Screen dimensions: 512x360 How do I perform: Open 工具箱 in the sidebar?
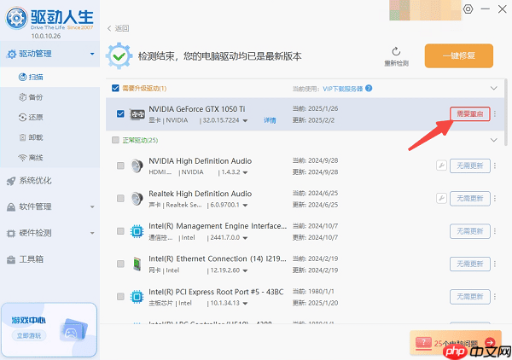[50, 259]
